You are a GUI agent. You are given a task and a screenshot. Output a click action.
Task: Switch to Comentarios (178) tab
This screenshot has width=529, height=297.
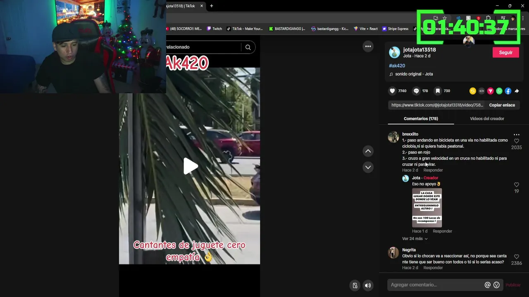tap(421, 119)
